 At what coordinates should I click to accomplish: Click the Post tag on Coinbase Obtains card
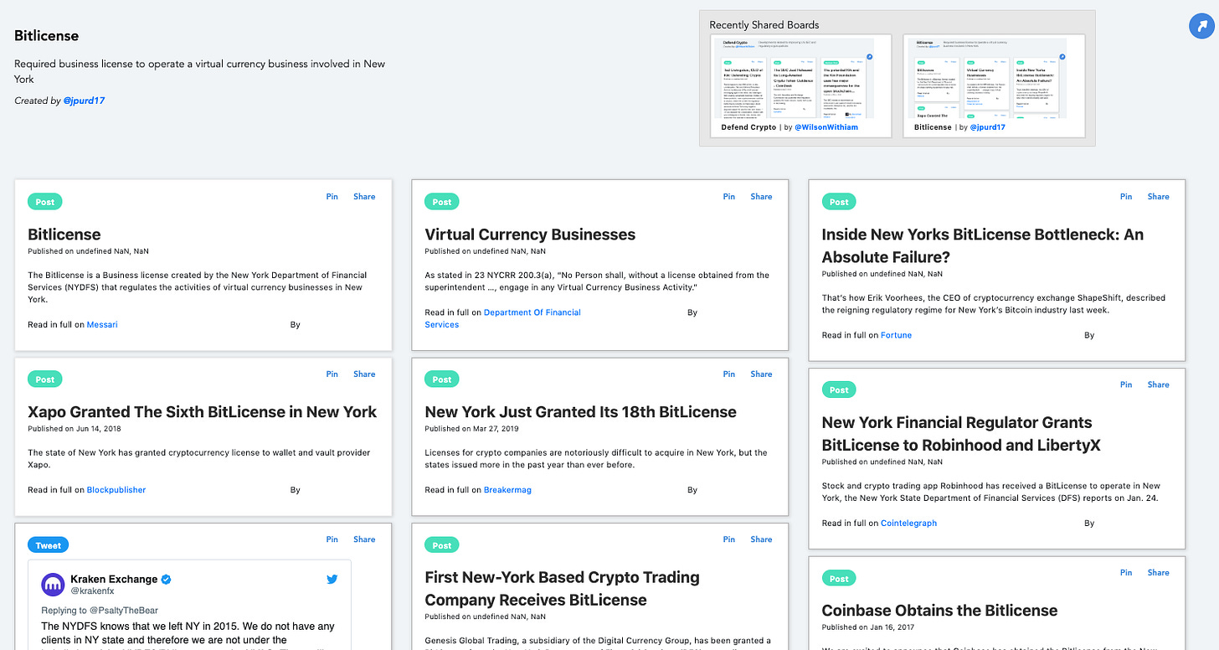tap(839, 579)
